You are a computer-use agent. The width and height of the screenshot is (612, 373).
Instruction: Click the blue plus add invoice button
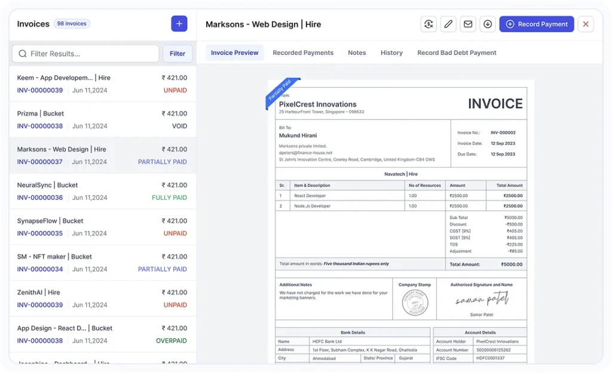pyautogui.click(x=179, y=24)
